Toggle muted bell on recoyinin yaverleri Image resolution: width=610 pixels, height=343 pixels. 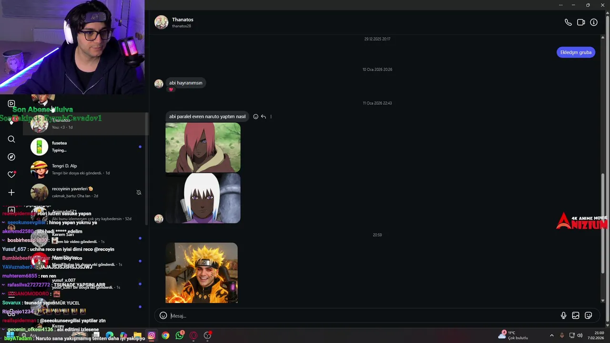click(139, 192)
